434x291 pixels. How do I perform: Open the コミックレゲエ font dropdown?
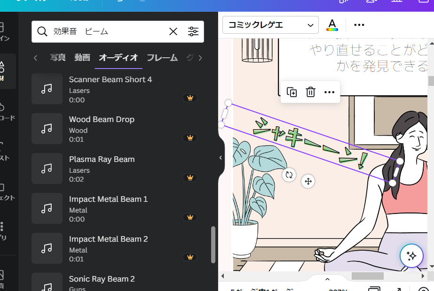pyautogui.click(x=270, y=25)
